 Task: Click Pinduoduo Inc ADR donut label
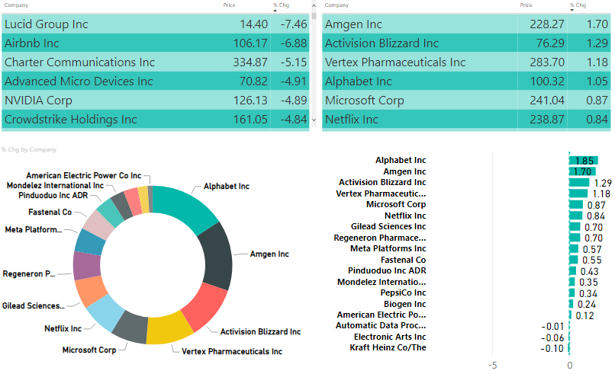pyautogui.click(x=53, y=196)
